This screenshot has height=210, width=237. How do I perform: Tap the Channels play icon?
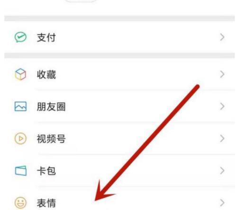coord(20,139)
